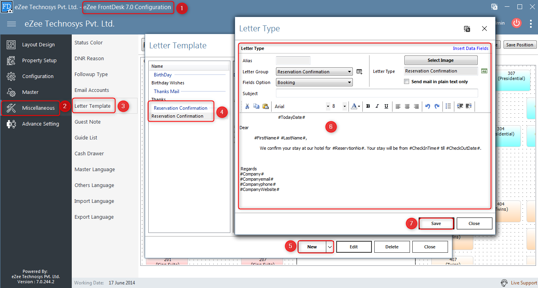Open Guide List in the submenu
This screenshot has height=288, width=538.
[86, 137]
